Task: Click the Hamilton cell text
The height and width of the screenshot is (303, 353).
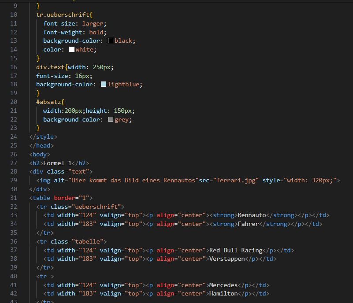Action: click(x=223, y=294)
